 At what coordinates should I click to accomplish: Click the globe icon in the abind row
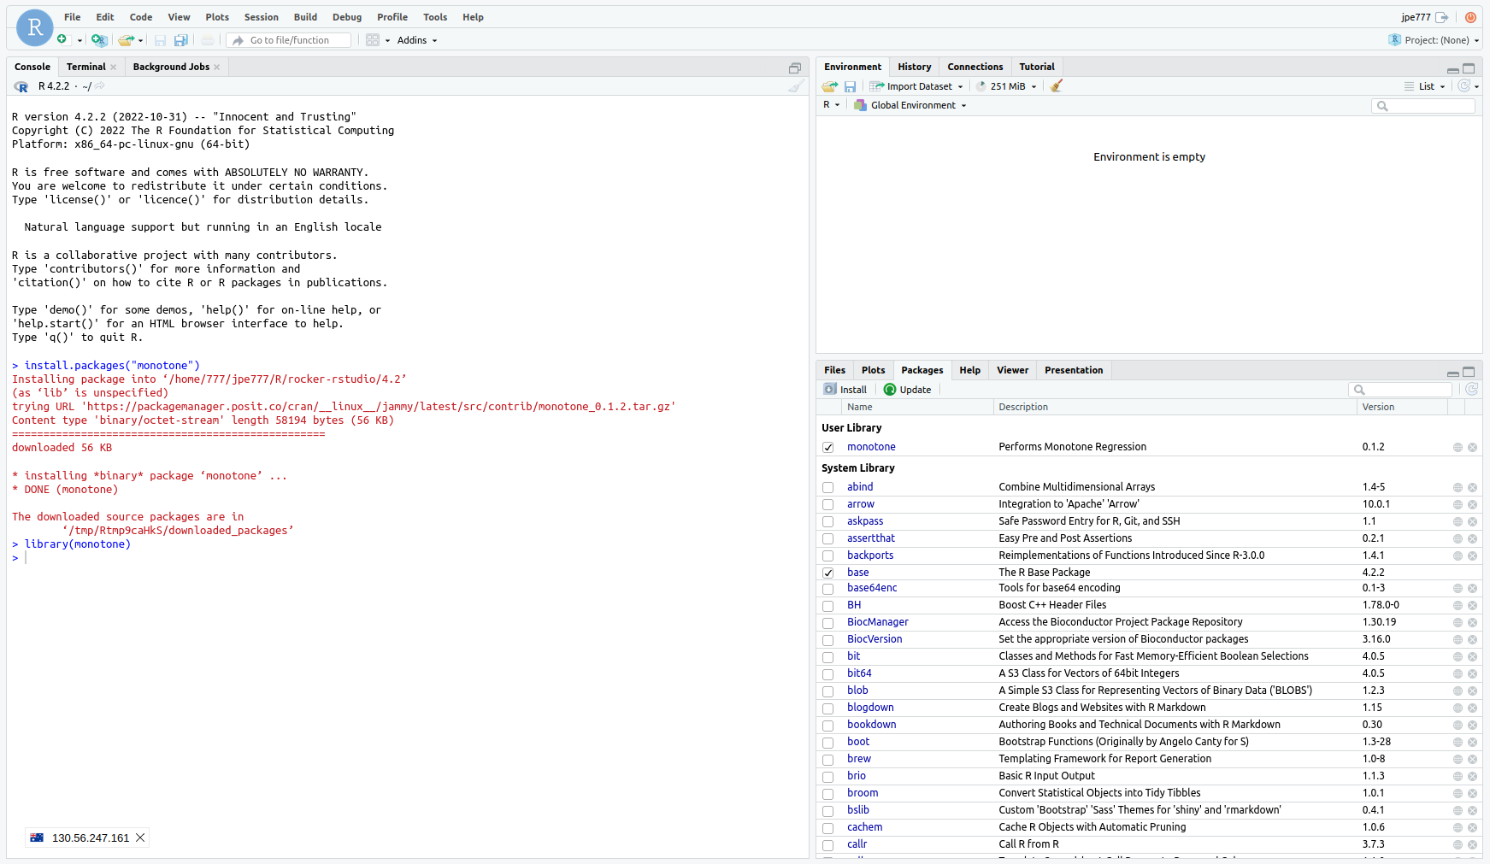(1458, 487)
